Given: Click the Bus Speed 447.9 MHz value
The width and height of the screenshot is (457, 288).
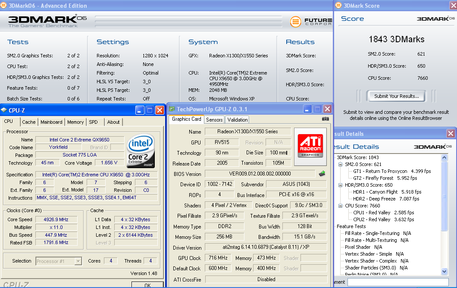Looking at the screenshot, I should coord(56,235).
